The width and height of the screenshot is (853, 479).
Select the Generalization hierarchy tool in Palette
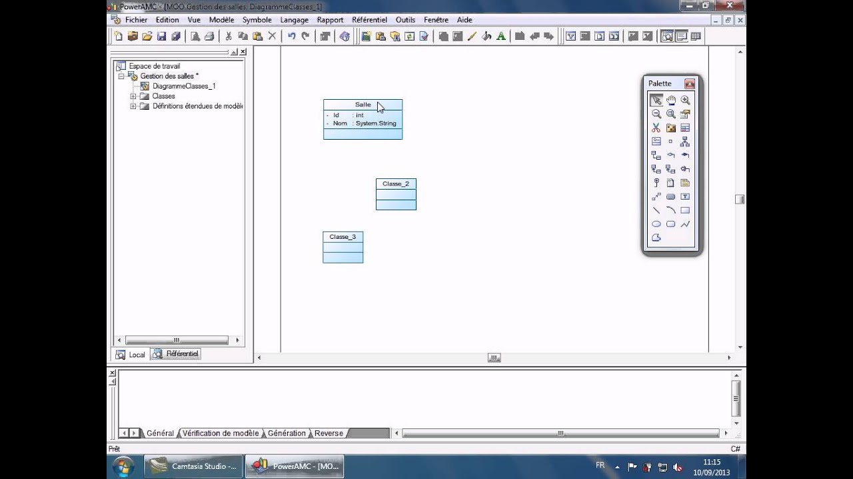click(x=685, y=142)
